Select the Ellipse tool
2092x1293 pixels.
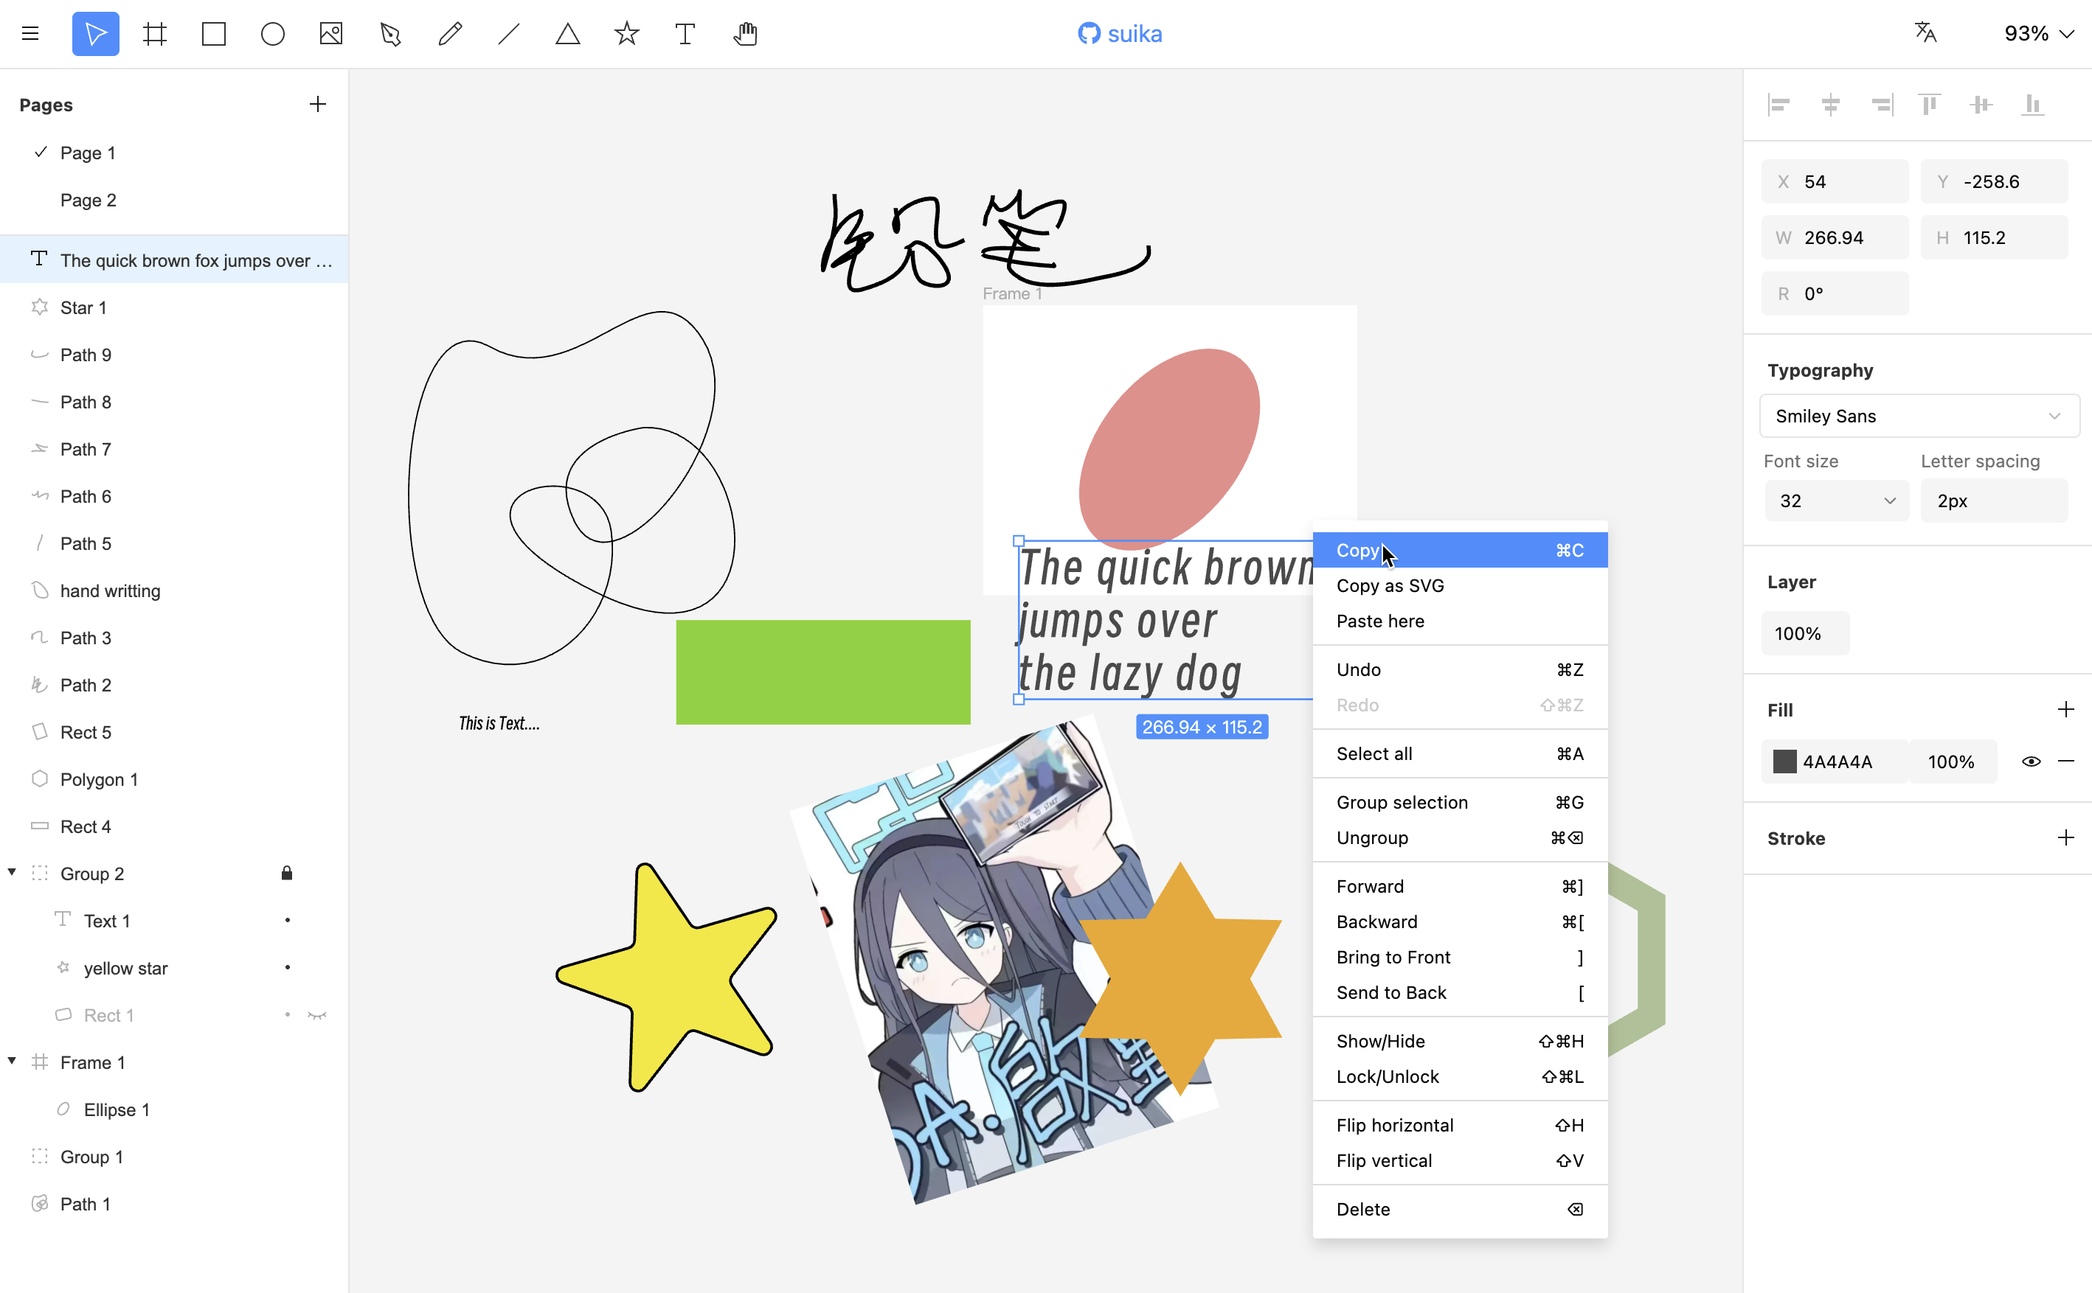[x=273, y=33]
